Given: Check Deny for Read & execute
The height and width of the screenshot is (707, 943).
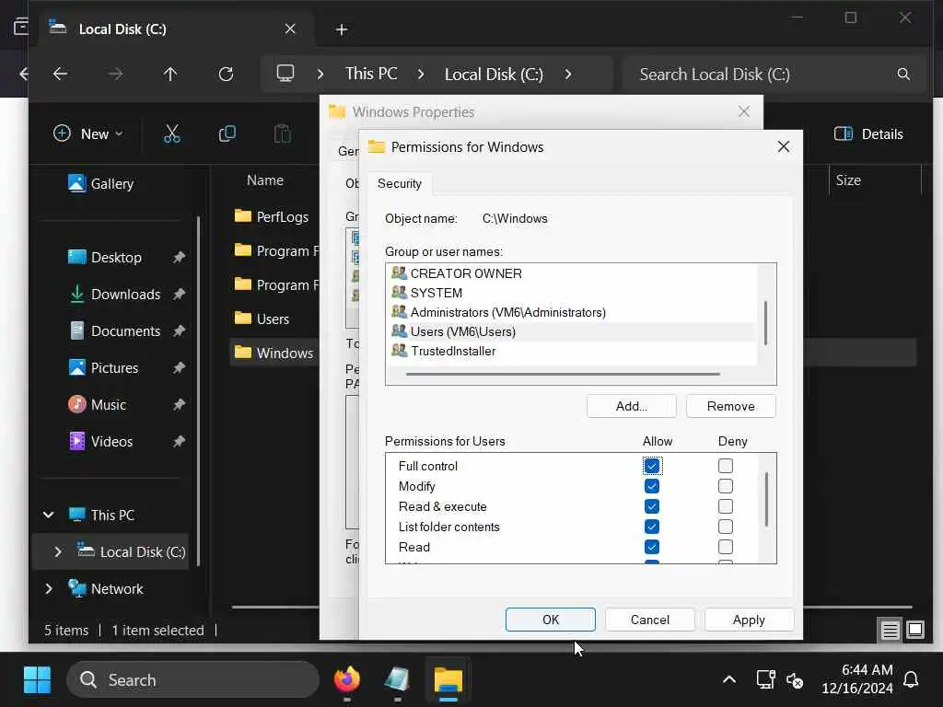Looking at the screenshot, I should click(726, 506).
